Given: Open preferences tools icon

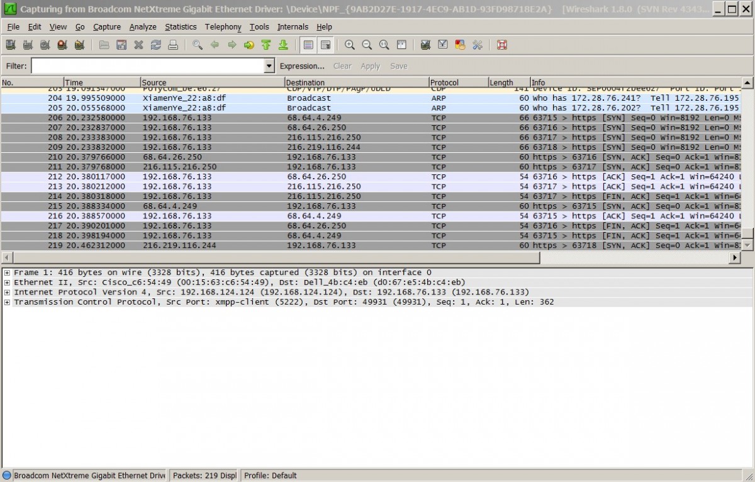Looking at the screenshot, I should coord(477,45).
